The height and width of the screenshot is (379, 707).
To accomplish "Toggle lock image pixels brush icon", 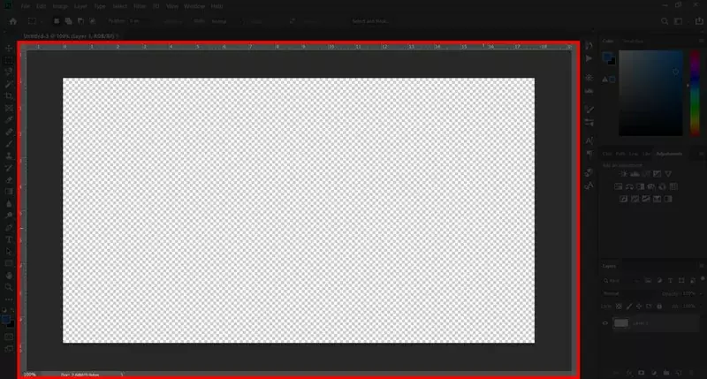I will click(629, 307).
